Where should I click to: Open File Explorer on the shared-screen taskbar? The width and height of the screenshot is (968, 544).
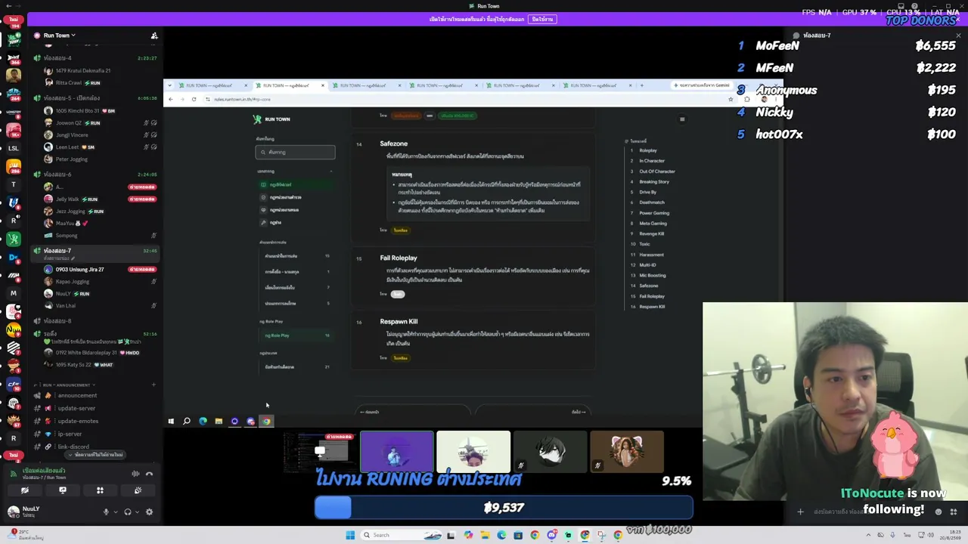(219, 422)
